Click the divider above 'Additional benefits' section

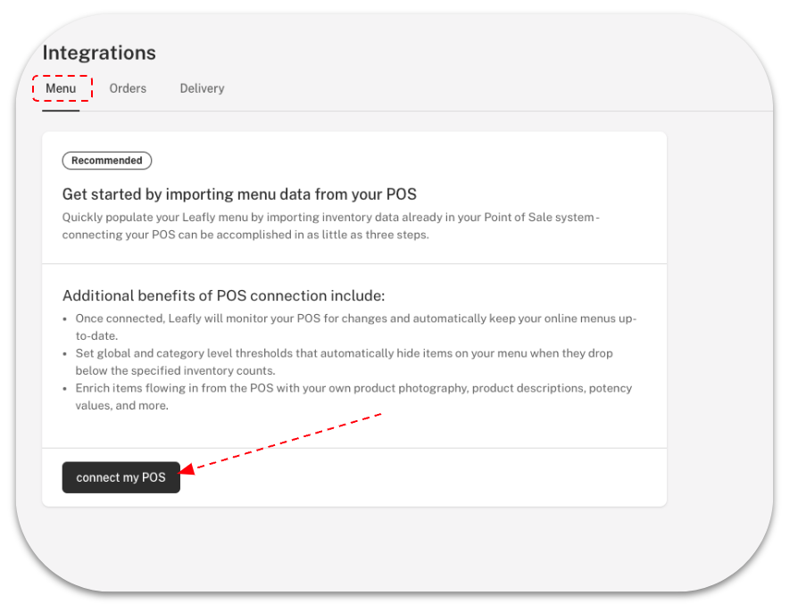tap(357, 261)
